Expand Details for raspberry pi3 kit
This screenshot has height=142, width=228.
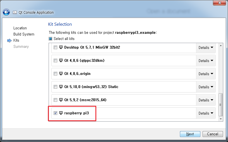pyautogui.click(x=206, y=113)
